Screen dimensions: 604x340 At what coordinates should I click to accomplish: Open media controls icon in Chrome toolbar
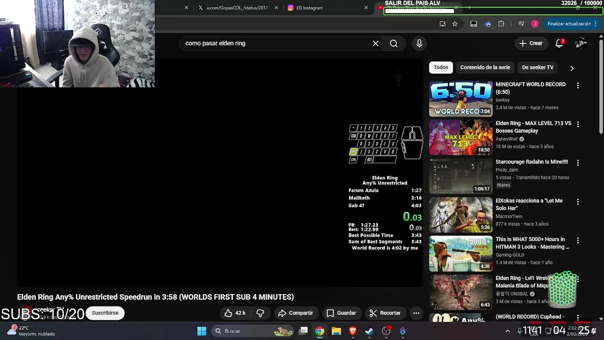click(521, 24)
